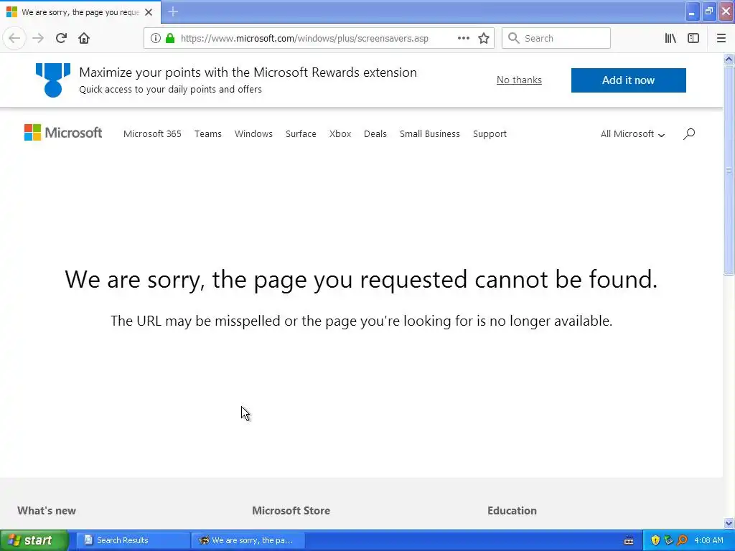This screenshot has height=551, width=735.
Task: Open Deals nav item
Action: tap(375, 134)
